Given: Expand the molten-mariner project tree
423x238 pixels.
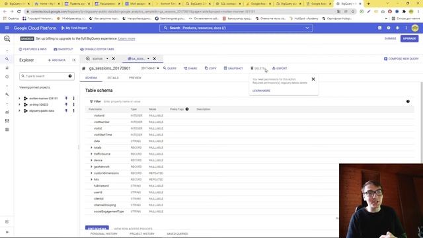Looking at the screenshot, I should pyautogui.click(x=19, y=99).
